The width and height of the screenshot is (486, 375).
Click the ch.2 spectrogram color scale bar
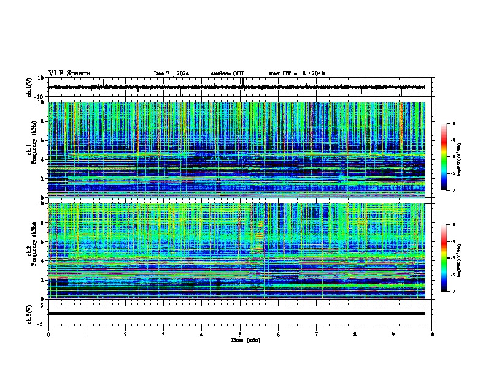coord(444,258)
